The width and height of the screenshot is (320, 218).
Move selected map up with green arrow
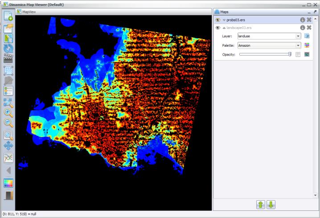[260, 204]
